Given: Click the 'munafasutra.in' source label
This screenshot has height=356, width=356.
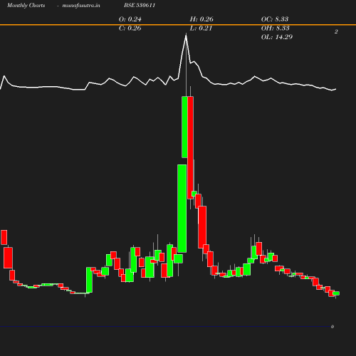Looking at the screenshot, I should [x=81, y=5].
